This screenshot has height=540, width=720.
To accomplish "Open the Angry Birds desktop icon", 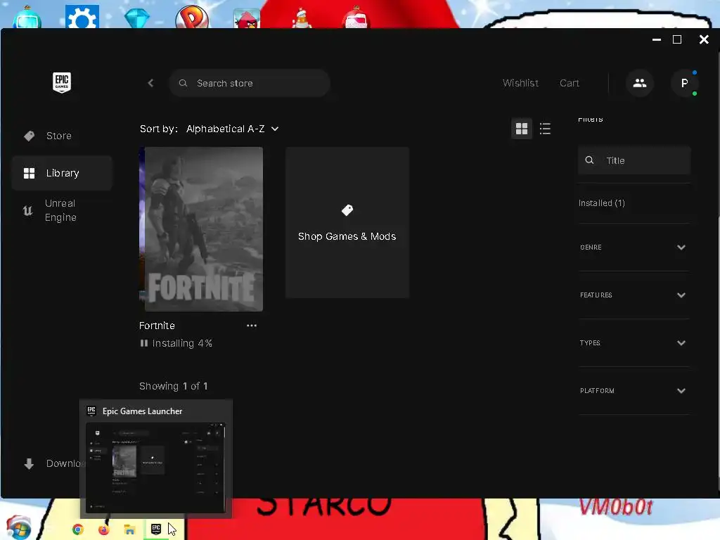I will (x=247, y=19).
